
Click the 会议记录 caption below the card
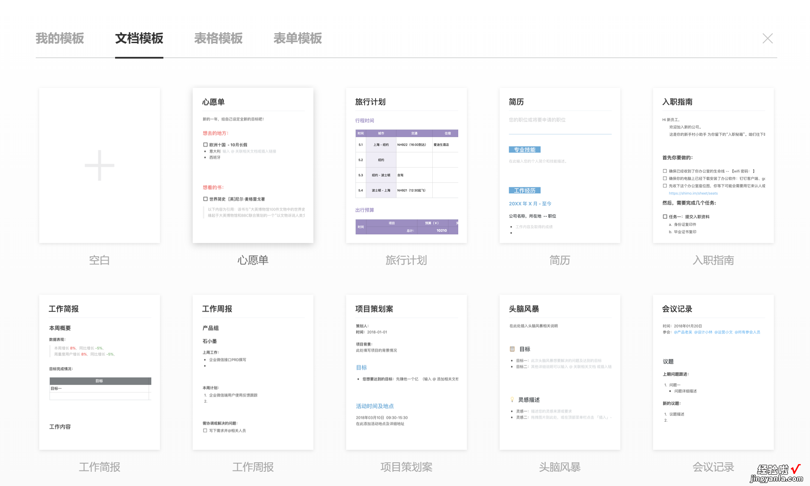pos(713,467)
